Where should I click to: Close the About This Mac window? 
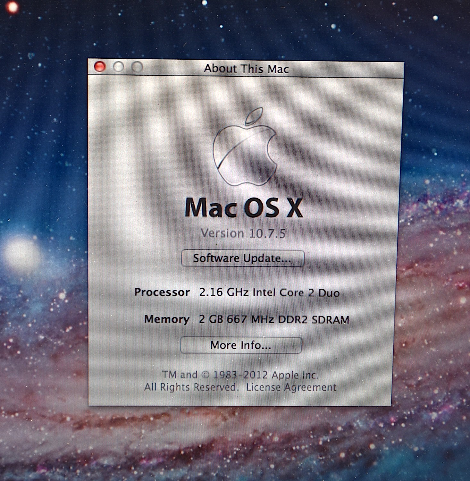click(100, 67)
